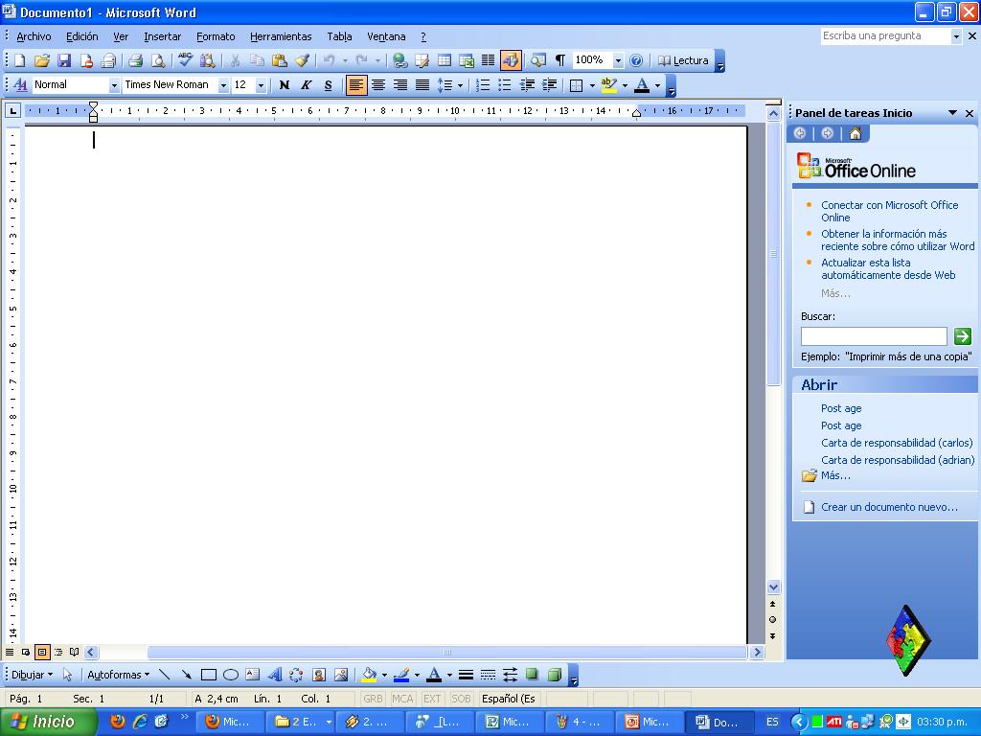Open Print Preview

click(161, 58)
